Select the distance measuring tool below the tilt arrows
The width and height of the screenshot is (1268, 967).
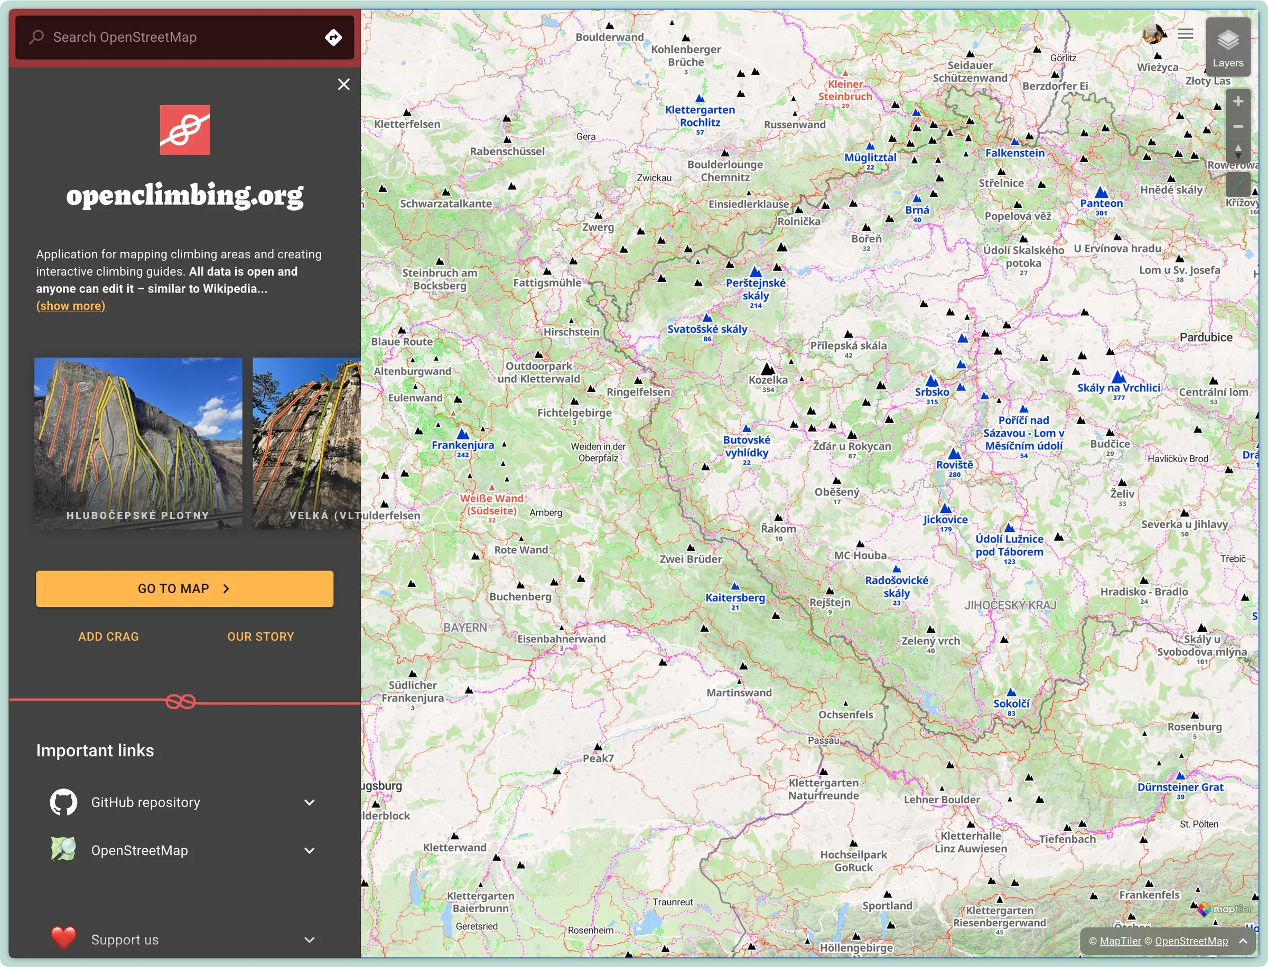[1238, 184]
